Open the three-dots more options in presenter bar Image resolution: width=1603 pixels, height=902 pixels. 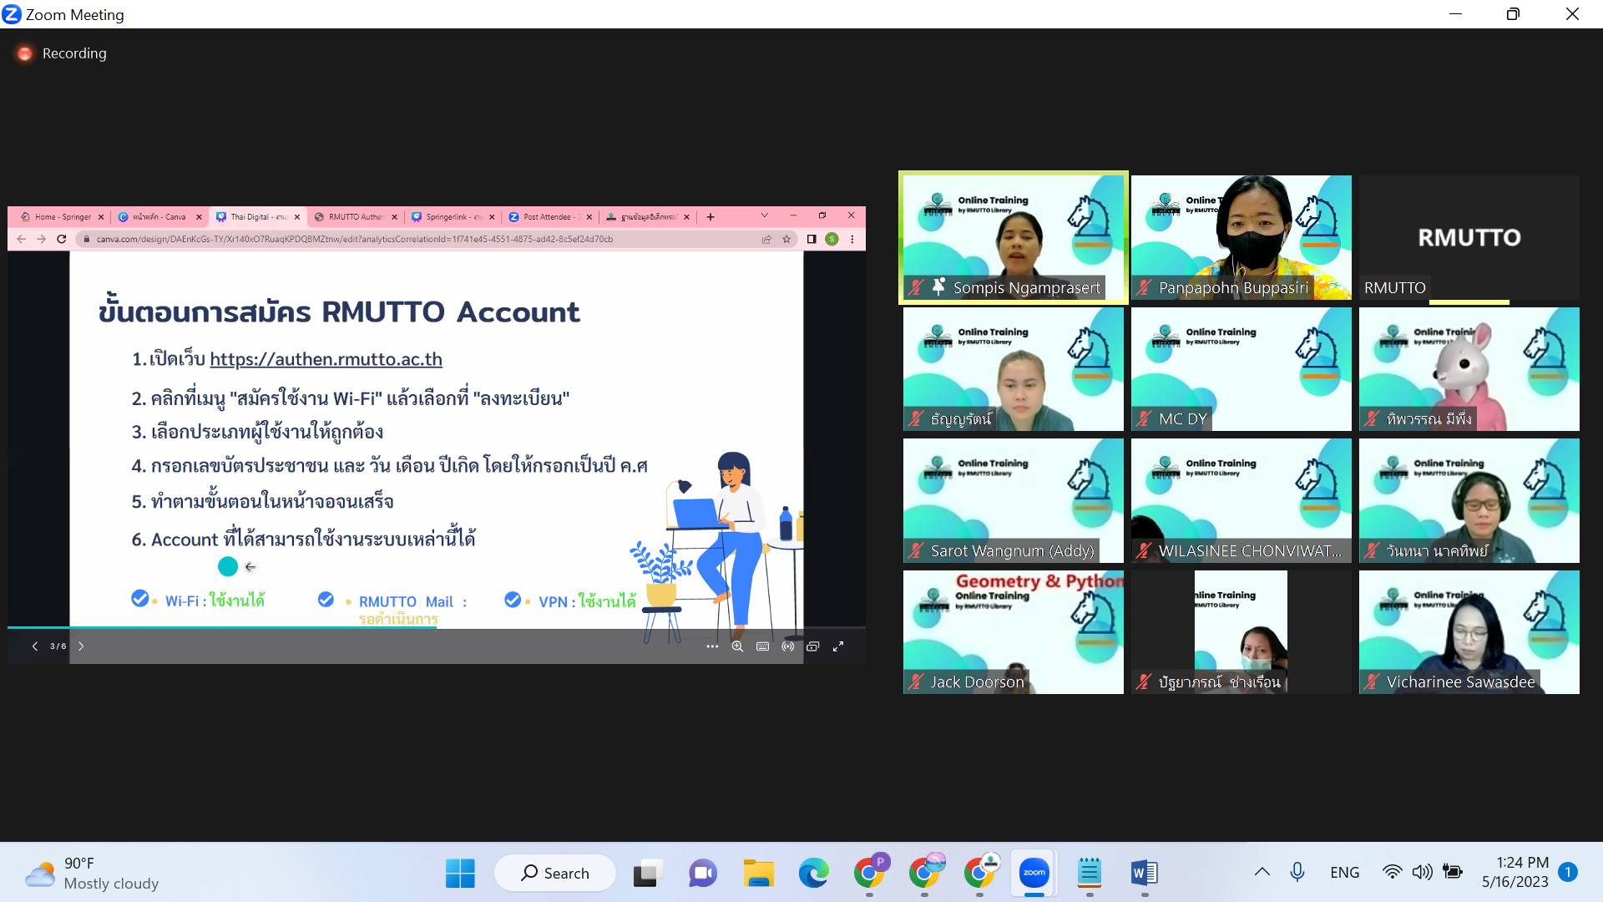pos(712,646)
